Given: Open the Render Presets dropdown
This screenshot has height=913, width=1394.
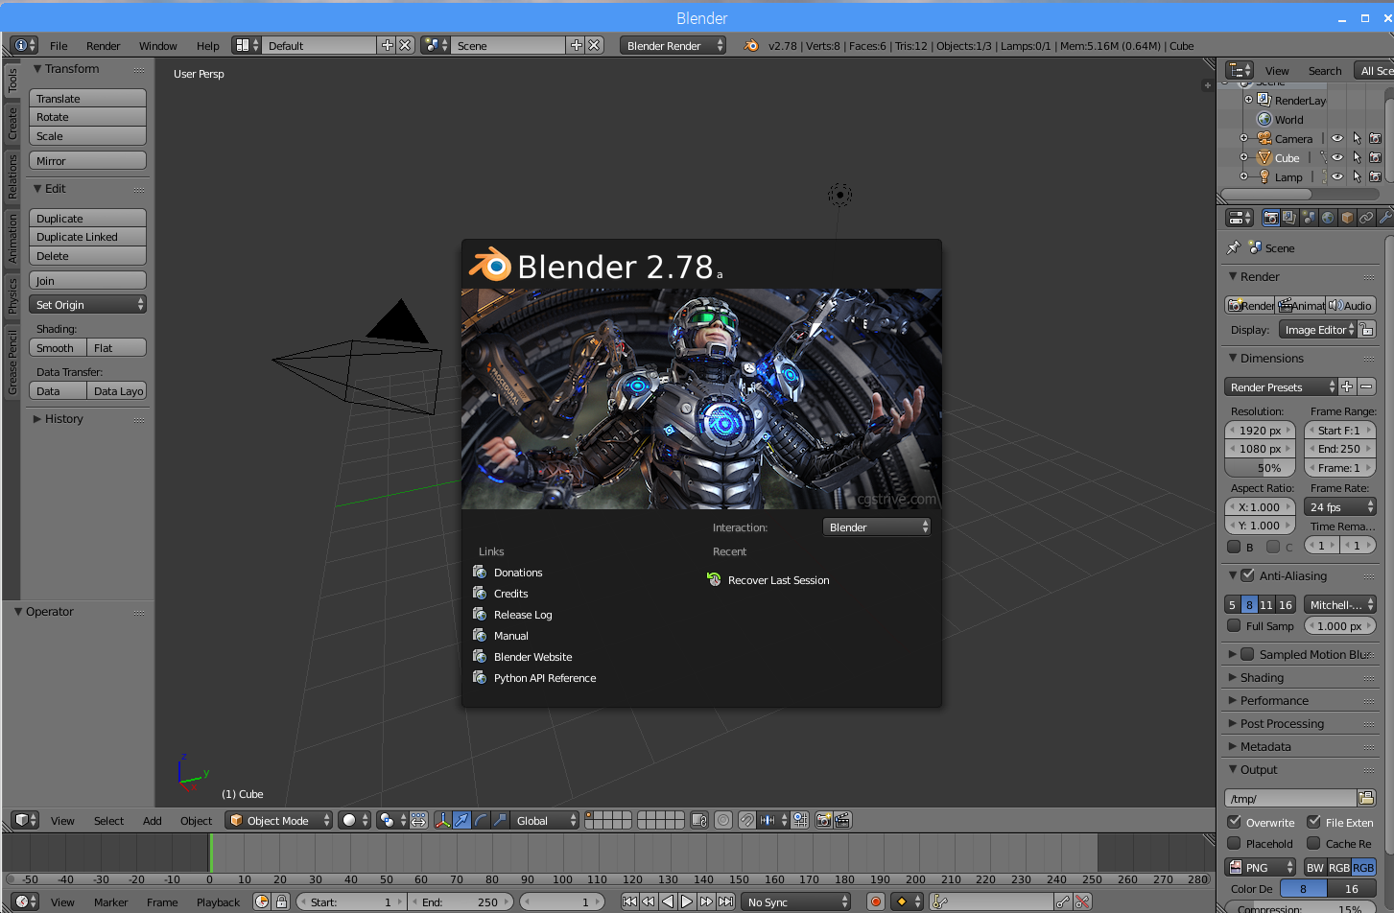Looking at the screenshot, I should (x=1281, y=386).
